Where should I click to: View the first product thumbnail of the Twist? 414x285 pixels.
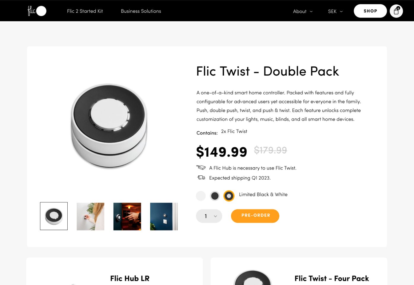point(54,216)
